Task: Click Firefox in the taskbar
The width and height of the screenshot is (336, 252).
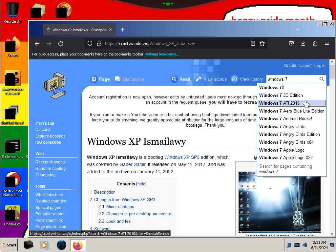Action: point(77,245)
